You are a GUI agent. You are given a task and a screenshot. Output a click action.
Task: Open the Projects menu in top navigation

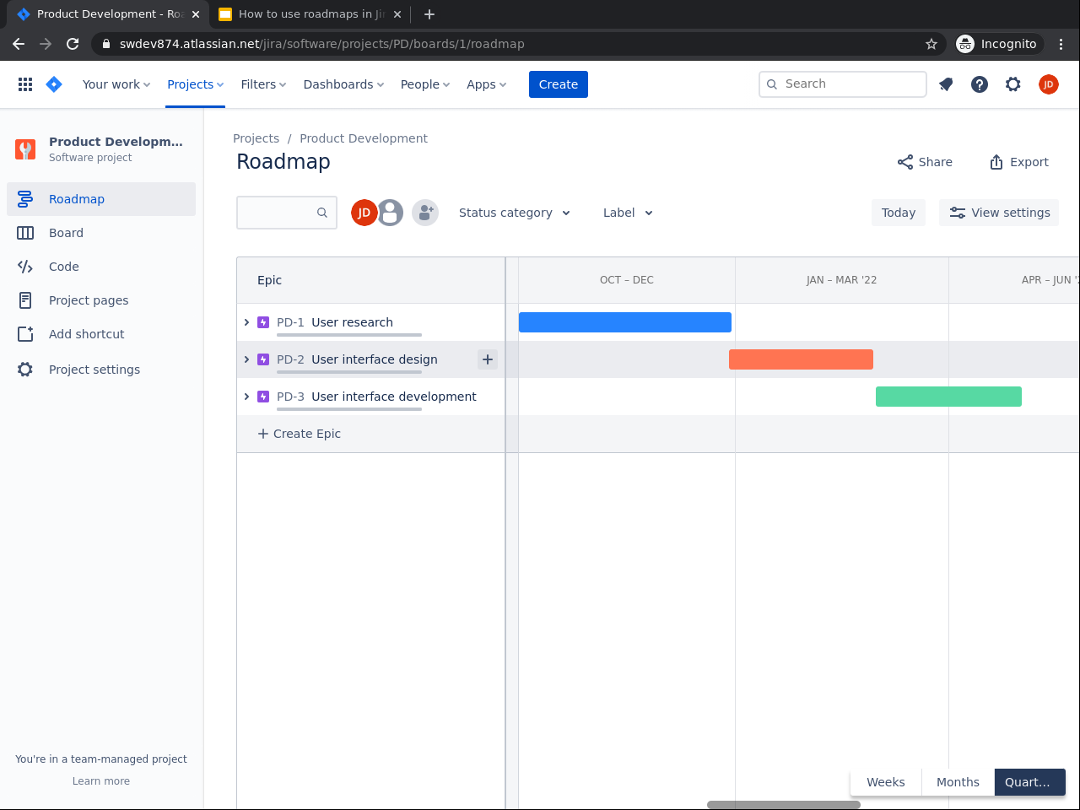[195, 84]
